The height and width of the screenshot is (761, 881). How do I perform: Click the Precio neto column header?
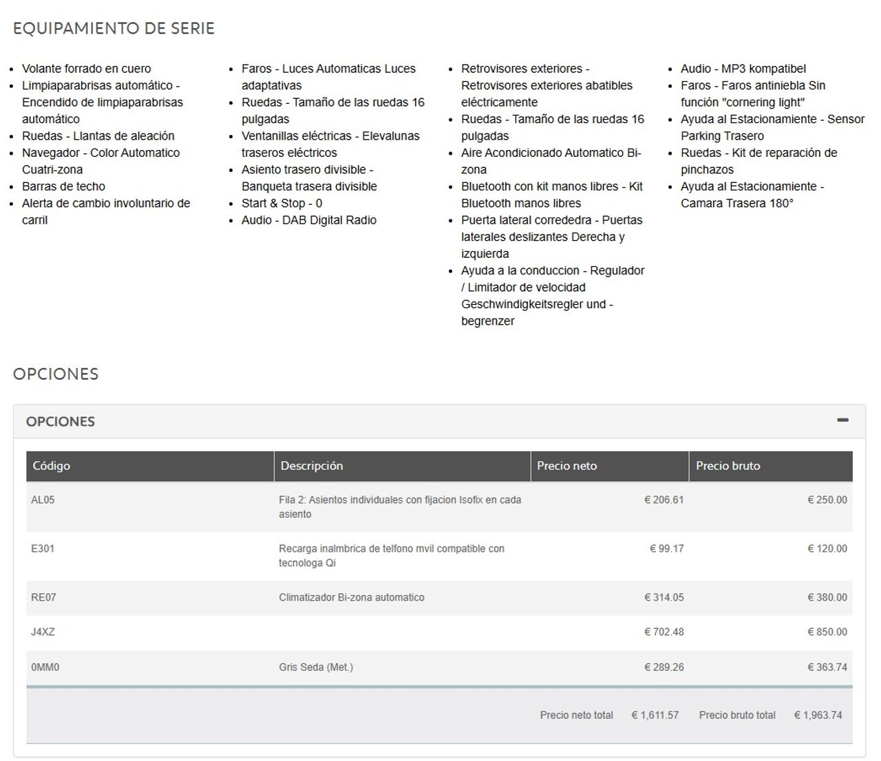(566, 466)
